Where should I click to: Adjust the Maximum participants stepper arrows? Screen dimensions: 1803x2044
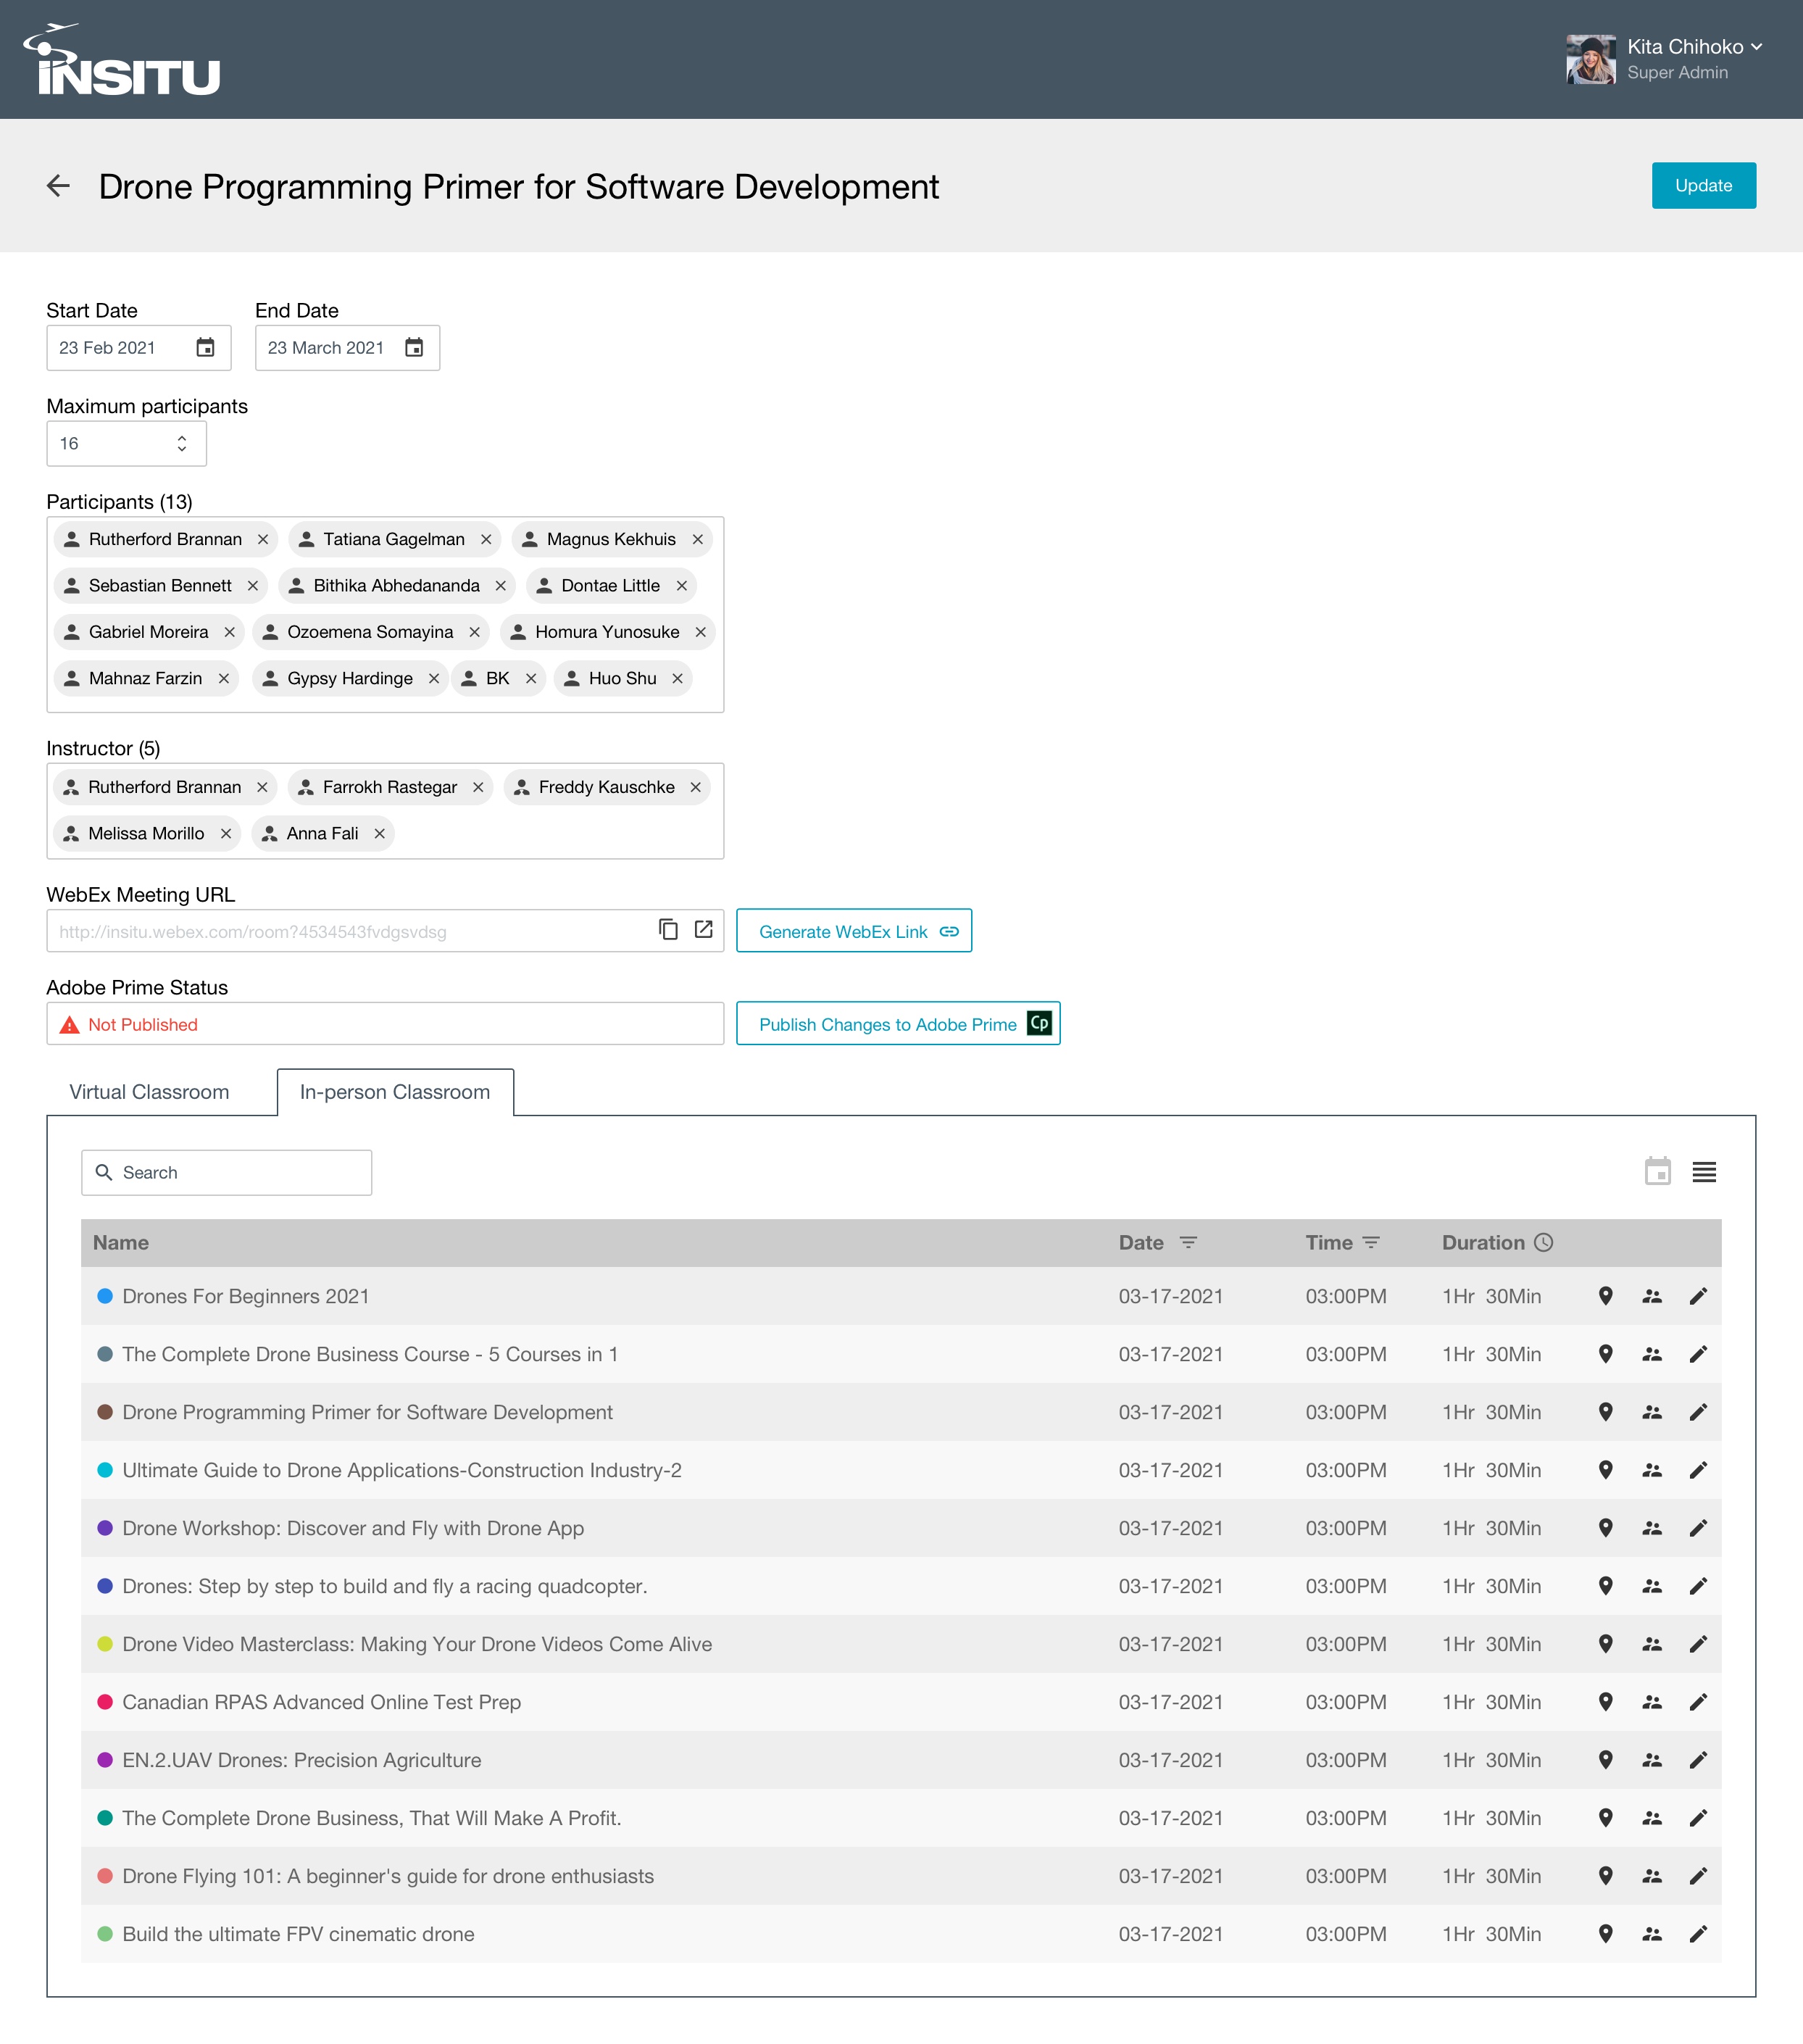coord(181,443)
